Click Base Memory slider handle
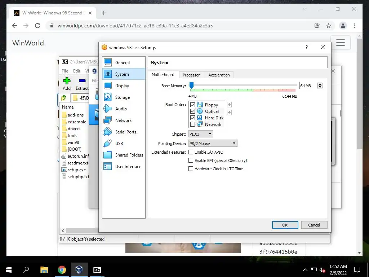369x277 pixels. [192, 85]
